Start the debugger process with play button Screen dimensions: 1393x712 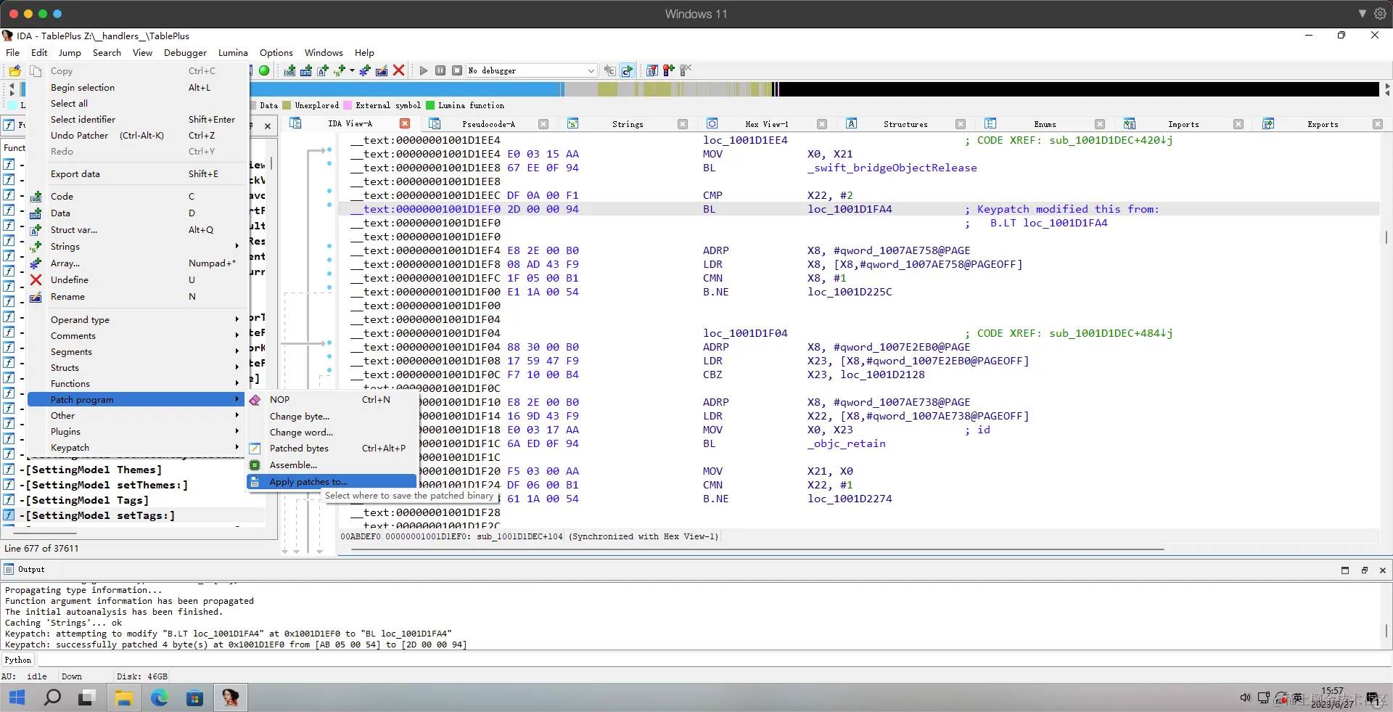pyautogui.click(x=424, y=70)
